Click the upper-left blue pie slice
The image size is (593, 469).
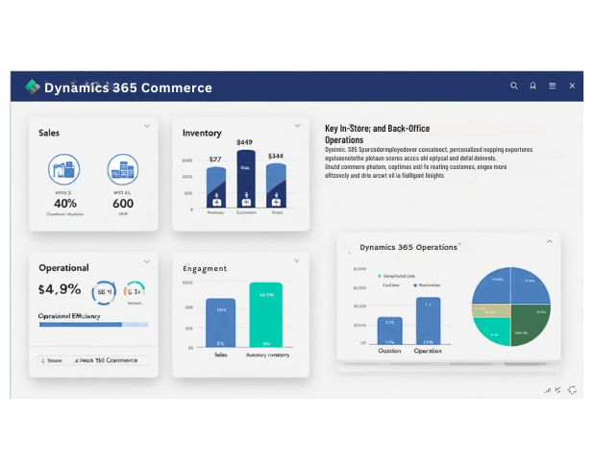point(493,287)
